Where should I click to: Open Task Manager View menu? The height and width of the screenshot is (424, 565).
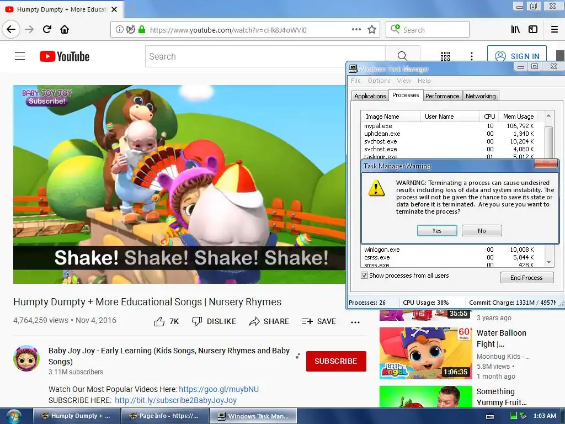[404, 81]
